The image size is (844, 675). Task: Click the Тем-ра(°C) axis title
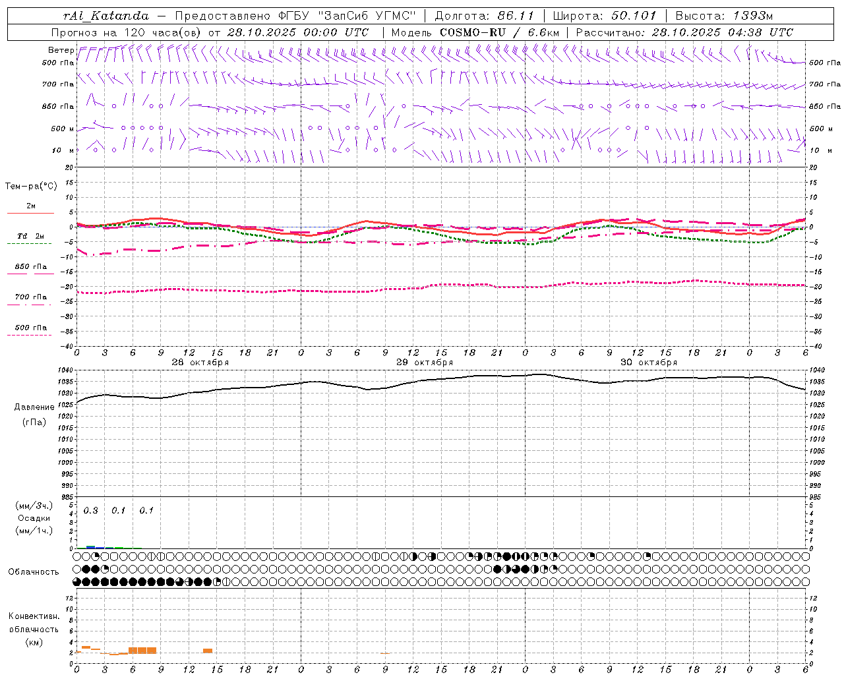(31, 187)
